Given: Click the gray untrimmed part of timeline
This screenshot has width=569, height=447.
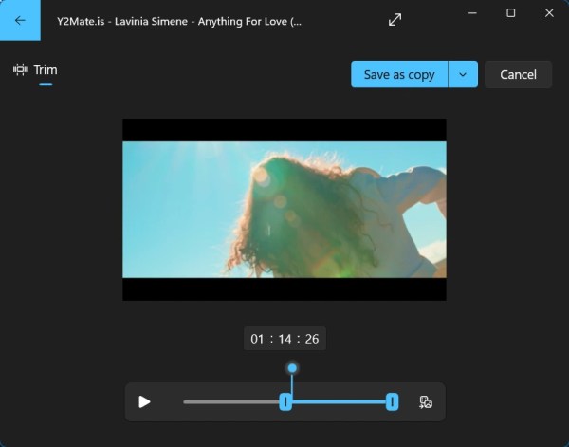Looking at the screenshot, I should point(232,402).
